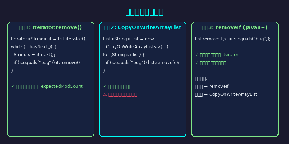Click the line "list.removeIf(s -> s.equals("bug"));"

[x=233, y=39]
